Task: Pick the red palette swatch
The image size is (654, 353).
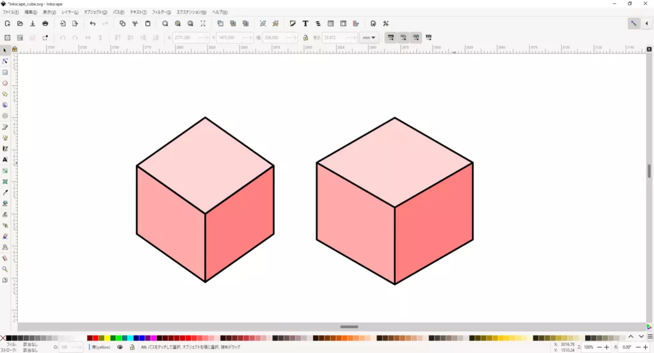Action: click(96, 338)
